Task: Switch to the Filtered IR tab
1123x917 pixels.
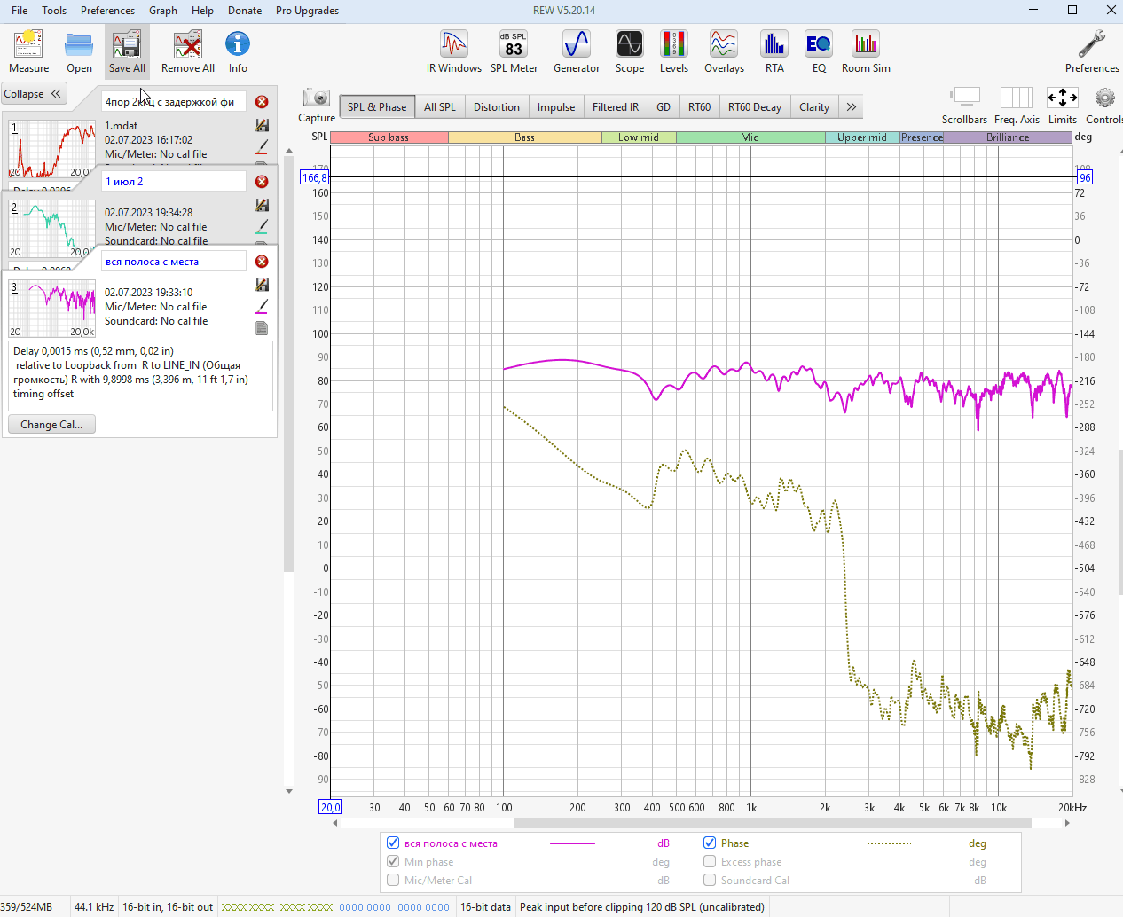Action: coord(616,107)
